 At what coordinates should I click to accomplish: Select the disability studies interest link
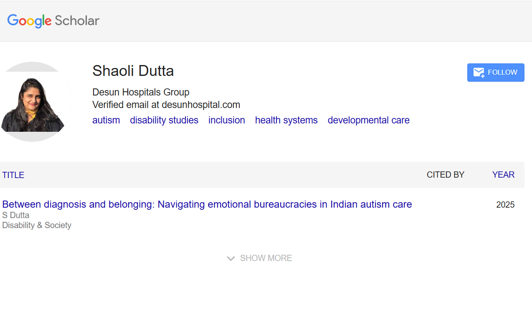pyautogui.click(x=164, y=120)
